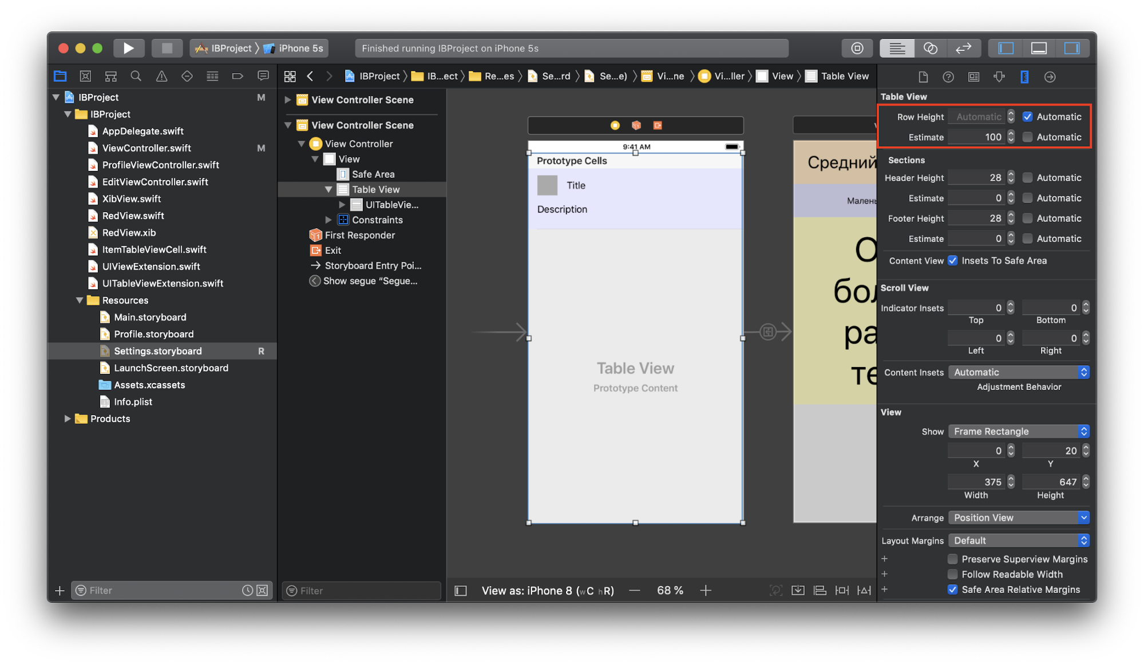Select the Assistant Editor icon
The height and width of the screenshot is (665, 1144).
932,47
